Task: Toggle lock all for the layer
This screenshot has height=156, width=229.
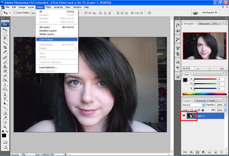Action: coord(203,110)
